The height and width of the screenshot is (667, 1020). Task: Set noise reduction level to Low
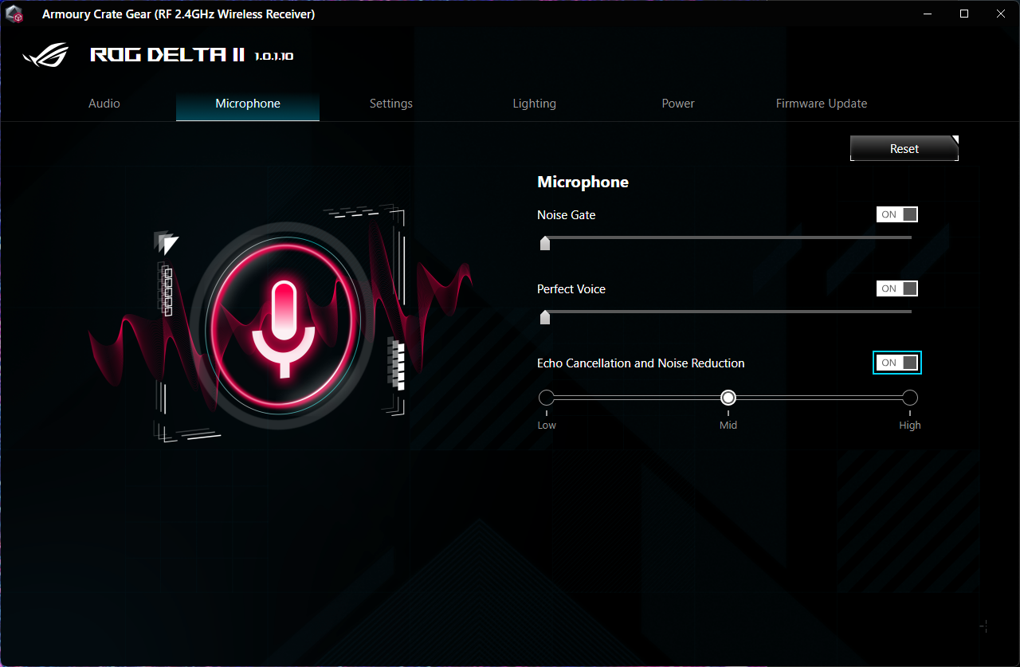pyautogui.click(x=547, y=398)
